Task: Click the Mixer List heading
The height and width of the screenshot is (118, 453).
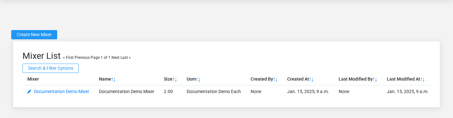Action: coord(41,56)
